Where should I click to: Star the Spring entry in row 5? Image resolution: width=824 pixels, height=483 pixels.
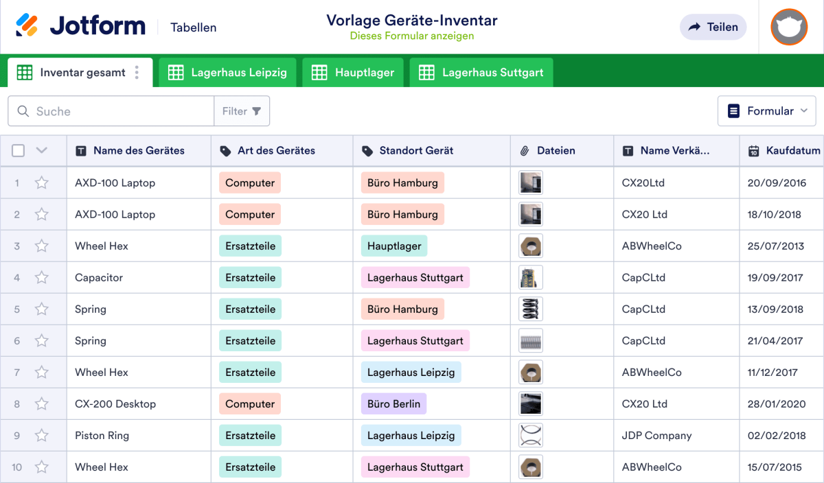[x=41, y=309]
